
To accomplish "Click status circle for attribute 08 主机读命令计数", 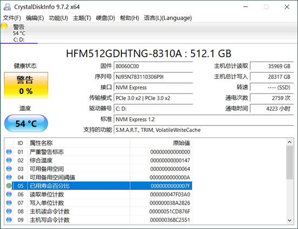I will [x=9, y=211].
